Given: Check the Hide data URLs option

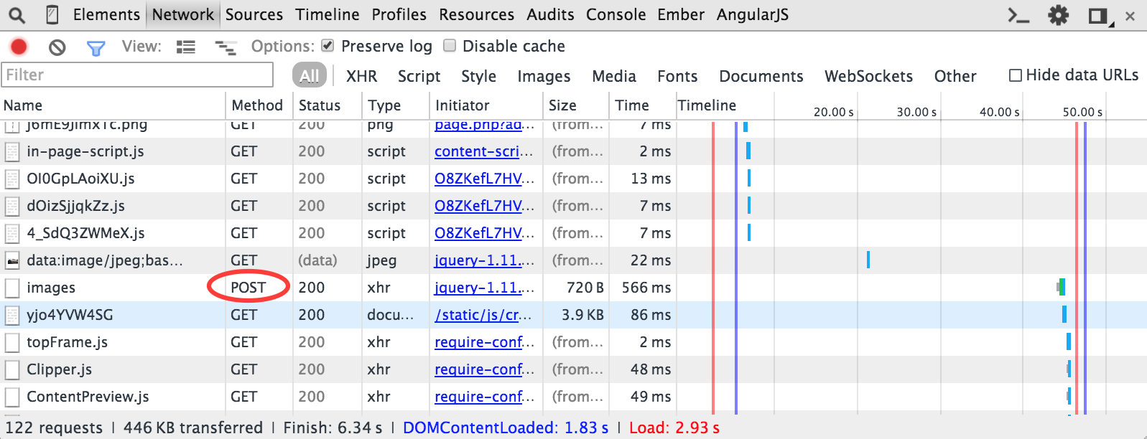Looking at the screenshot, I should [1016, 75].
